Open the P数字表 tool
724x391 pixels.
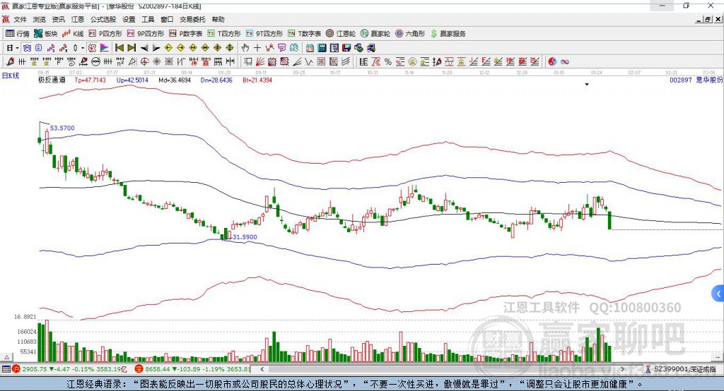tap(186, 34)
